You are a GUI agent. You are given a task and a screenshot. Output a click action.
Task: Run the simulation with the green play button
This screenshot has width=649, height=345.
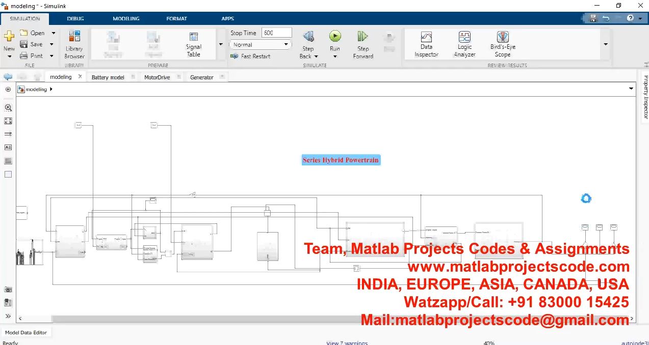tap(335, 36)
